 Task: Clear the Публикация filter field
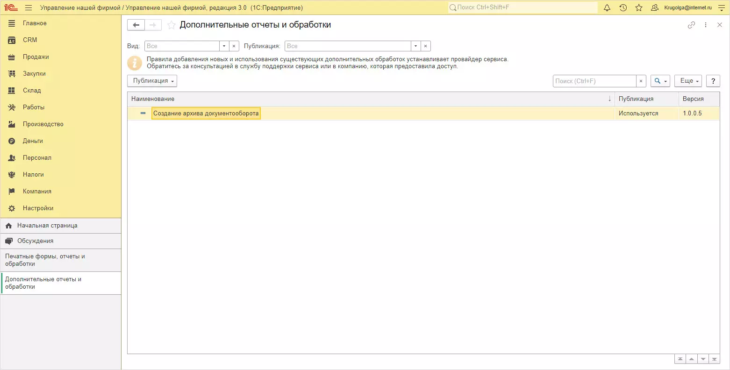point(425,46)
